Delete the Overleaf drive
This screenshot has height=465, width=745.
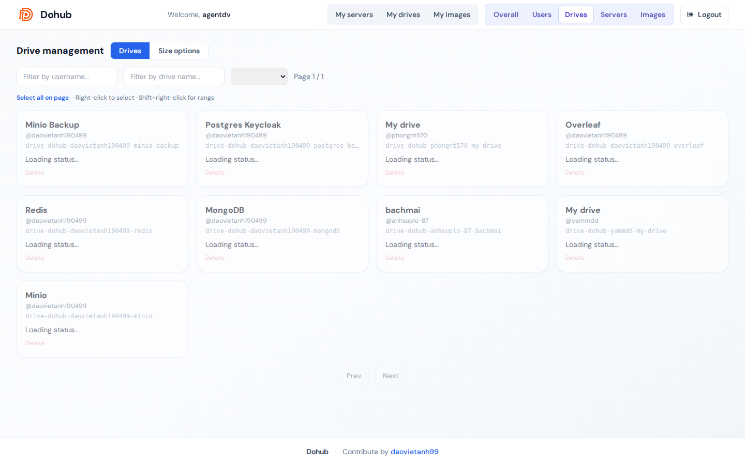[575, 173]
